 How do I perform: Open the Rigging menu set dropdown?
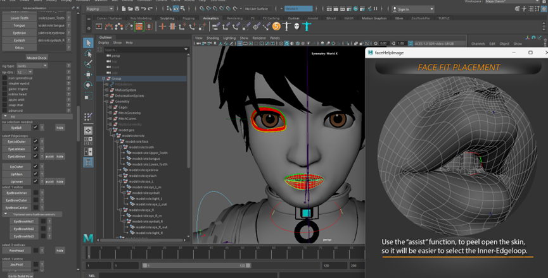click(x=99, y=9)
